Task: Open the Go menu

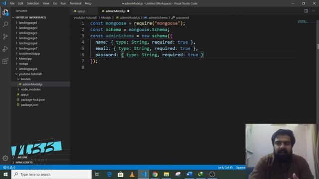Action: point(55,3)
